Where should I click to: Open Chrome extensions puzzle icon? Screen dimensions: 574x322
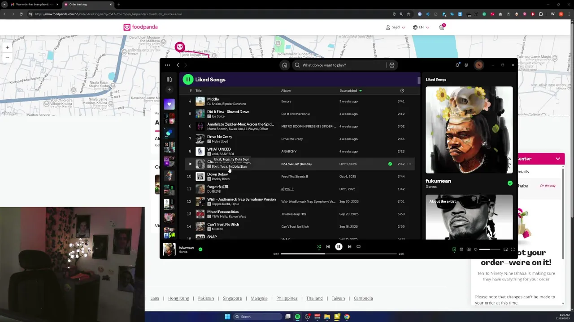click(x=541, y=14)
